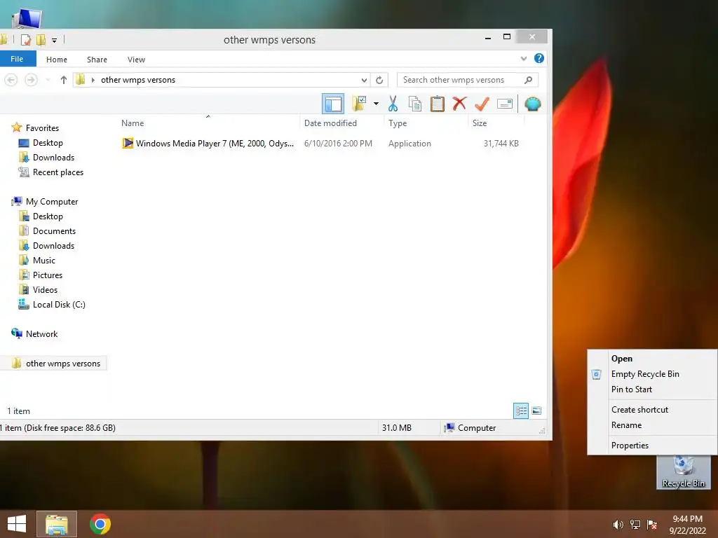Open Downloads under My Computer
718x538 pixels.
[53, 246]
